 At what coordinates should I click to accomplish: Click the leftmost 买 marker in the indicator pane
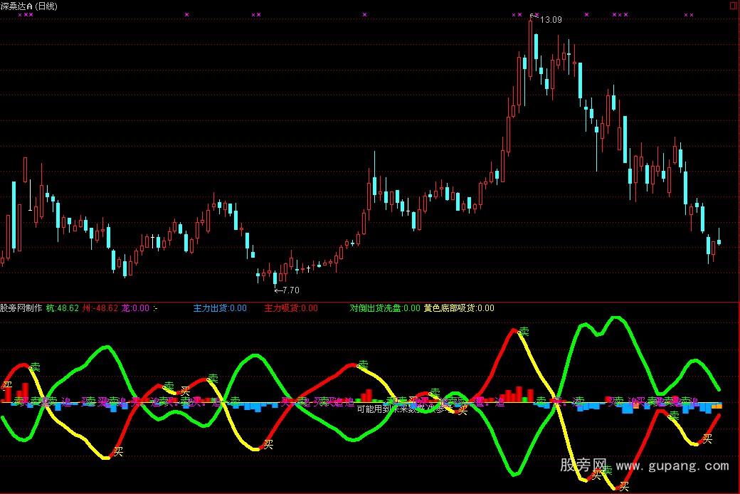pyautogui.click(x=9, y=384)
